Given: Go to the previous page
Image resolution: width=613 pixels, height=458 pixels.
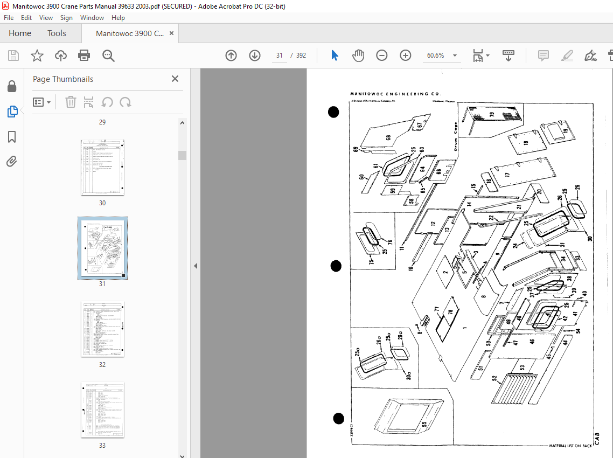Looking at the screenshot, I should 231,55.
